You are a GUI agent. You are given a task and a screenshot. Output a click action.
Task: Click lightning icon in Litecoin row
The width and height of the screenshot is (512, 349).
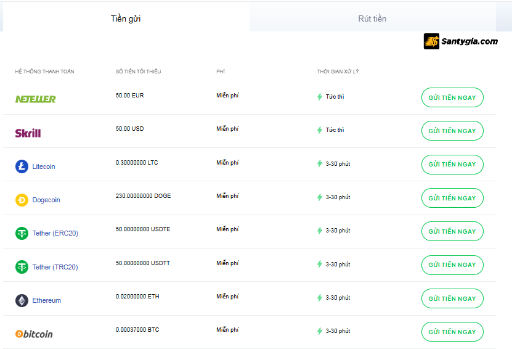(x=320, y=164)
